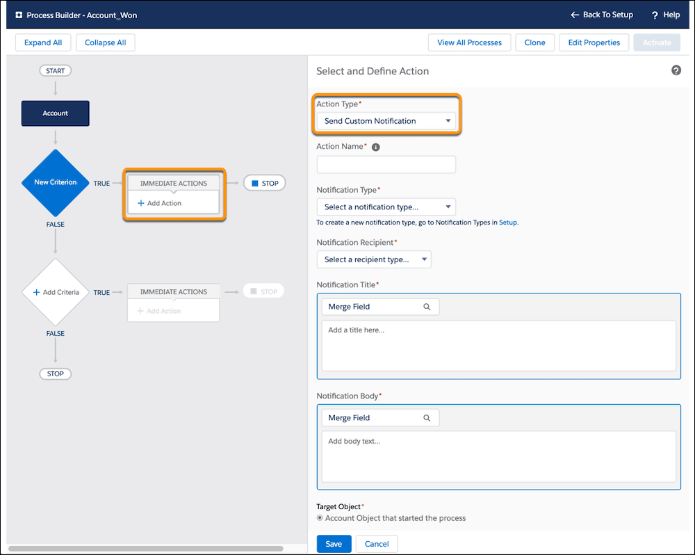Image resolution: width=695 pixels, height=555 pixels.
Task: Click the greyed second IMMEDIATE ACTIONS header
Action: (173, 291)
